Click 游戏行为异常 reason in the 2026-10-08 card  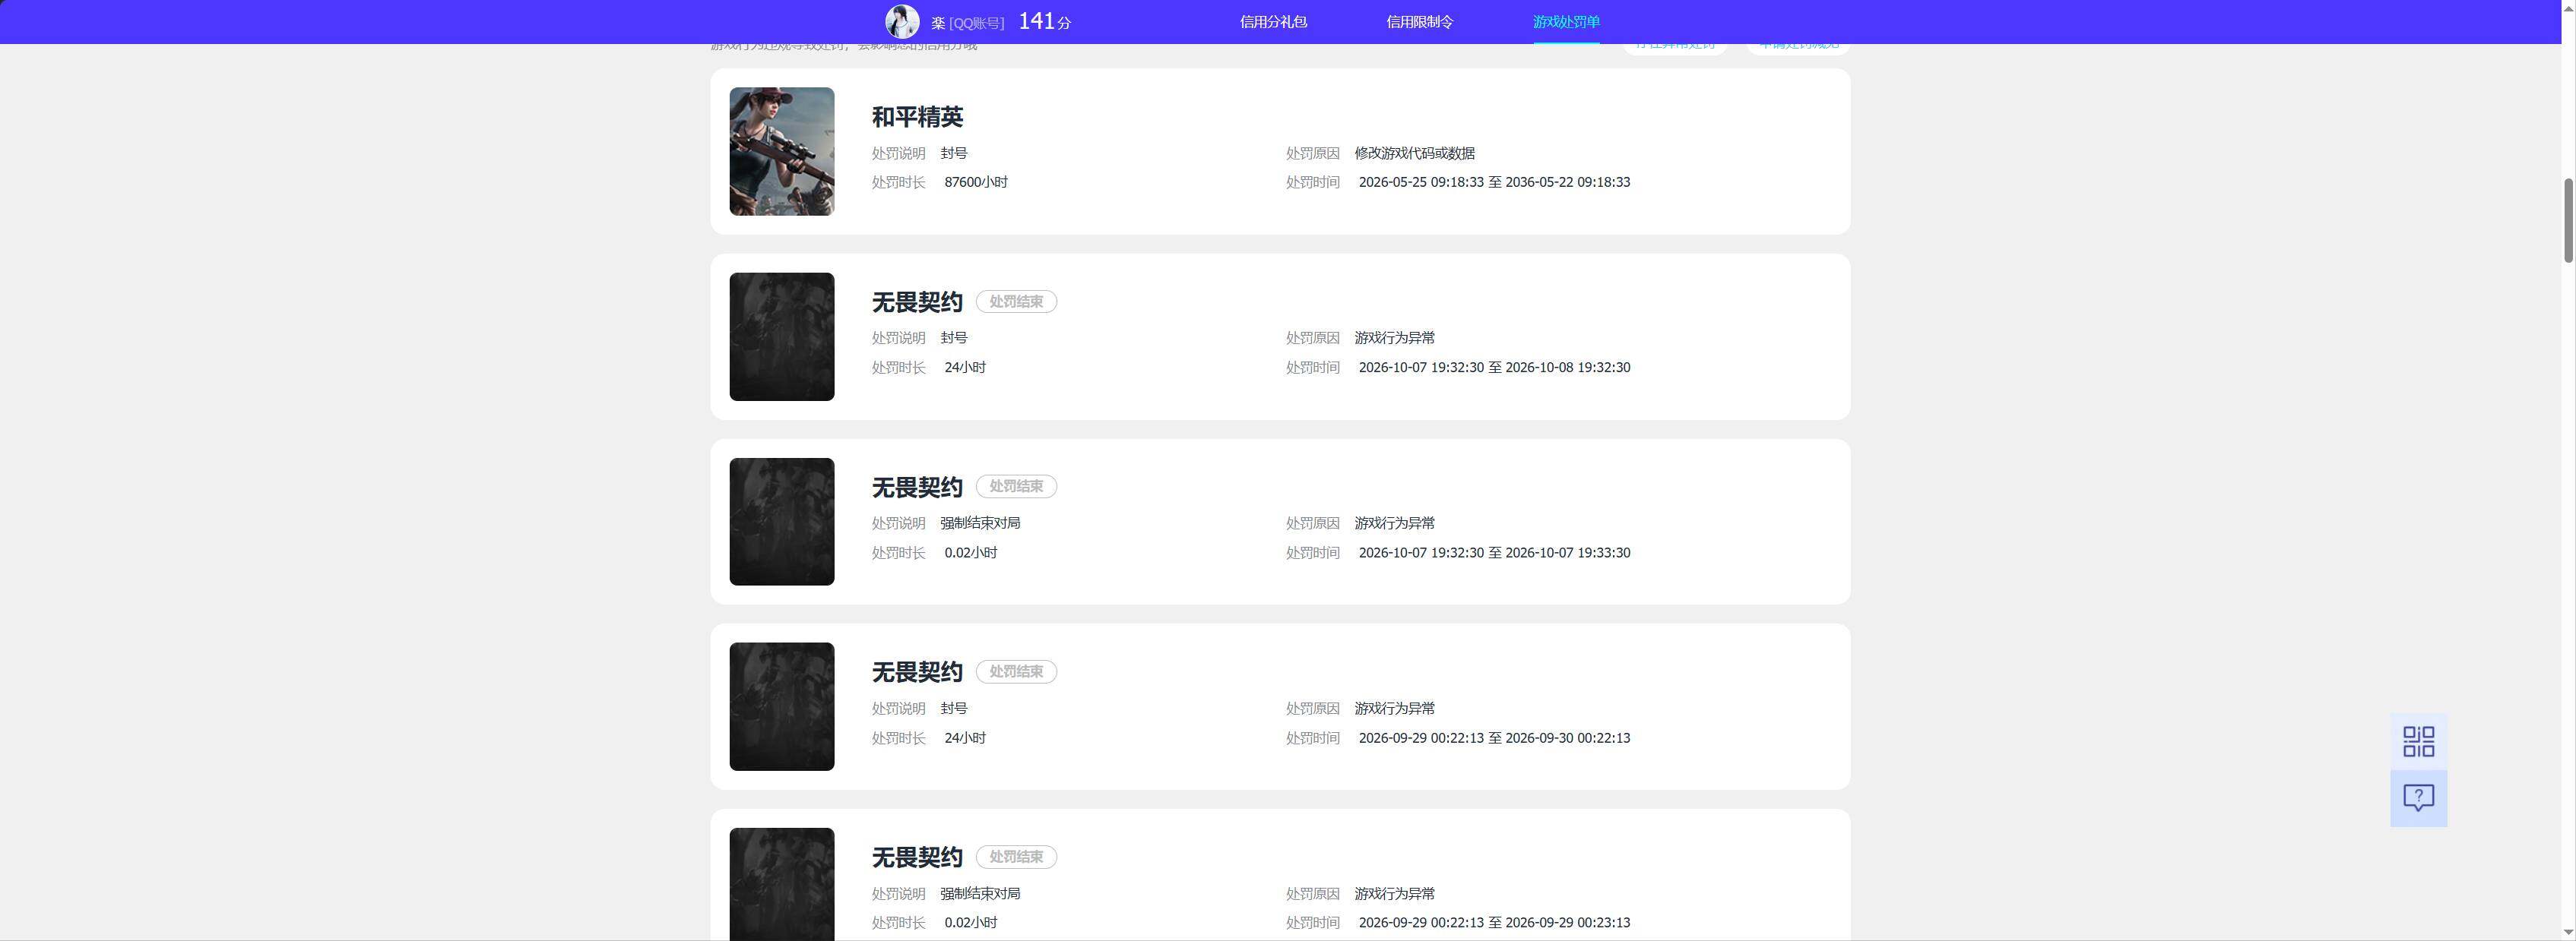coord(1394,339)
